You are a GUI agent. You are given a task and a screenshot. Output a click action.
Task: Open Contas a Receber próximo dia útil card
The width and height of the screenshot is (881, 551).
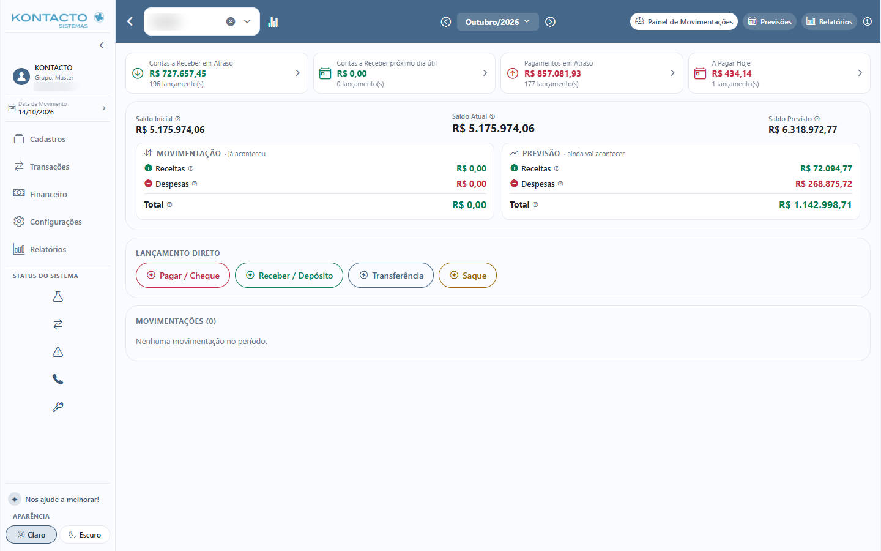[x=404, y=73]
